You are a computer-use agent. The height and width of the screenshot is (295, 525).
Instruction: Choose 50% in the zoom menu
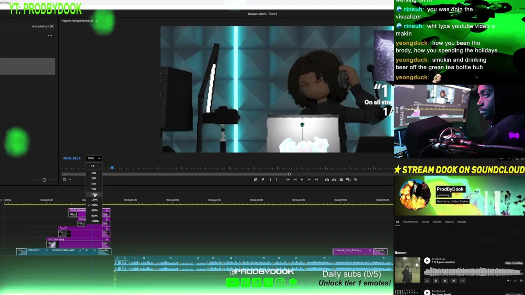coord(94,184)
